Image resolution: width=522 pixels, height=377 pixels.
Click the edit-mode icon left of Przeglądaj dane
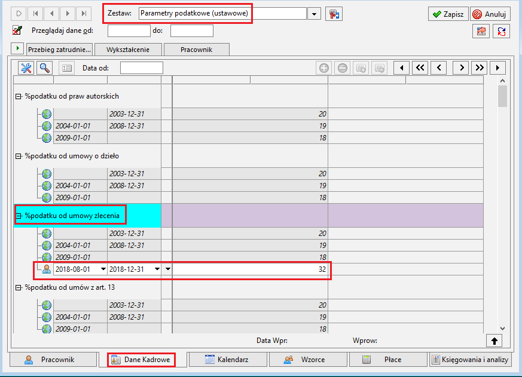point(17,30)
